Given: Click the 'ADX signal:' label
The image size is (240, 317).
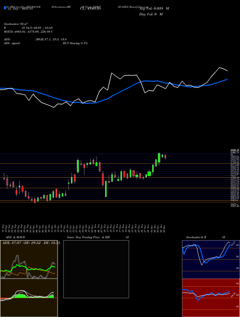Looking at the screenshot, I should [x=12, y=43].
